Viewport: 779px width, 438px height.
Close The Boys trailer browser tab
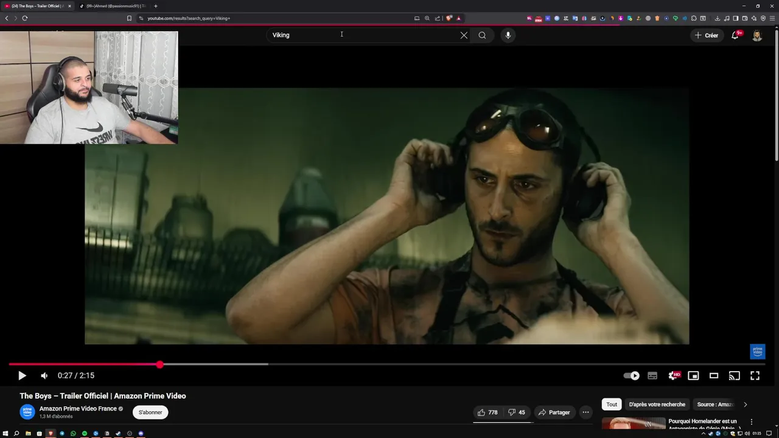pos(69,6)
